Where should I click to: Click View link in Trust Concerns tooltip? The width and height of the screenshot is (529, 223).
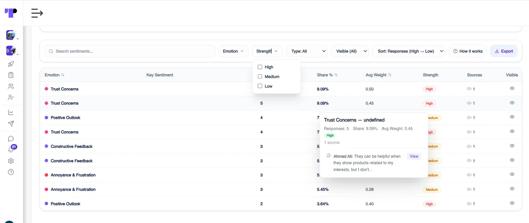(x=414, y=156)
